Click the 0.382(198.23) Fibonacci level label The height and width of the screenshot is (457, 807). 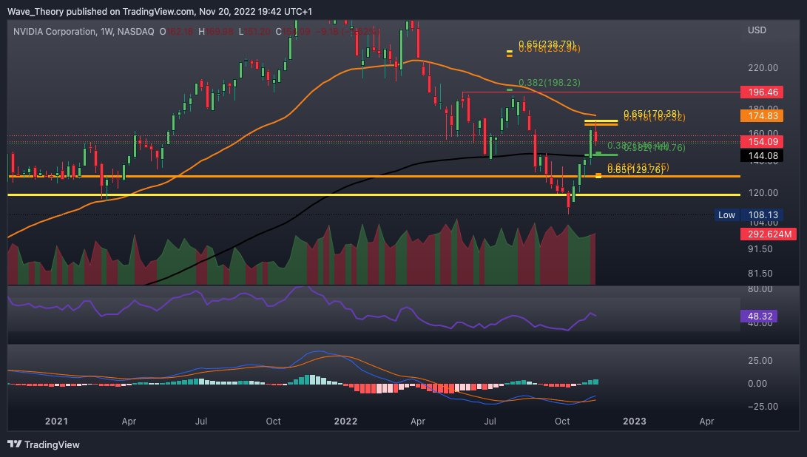[549, 82]
